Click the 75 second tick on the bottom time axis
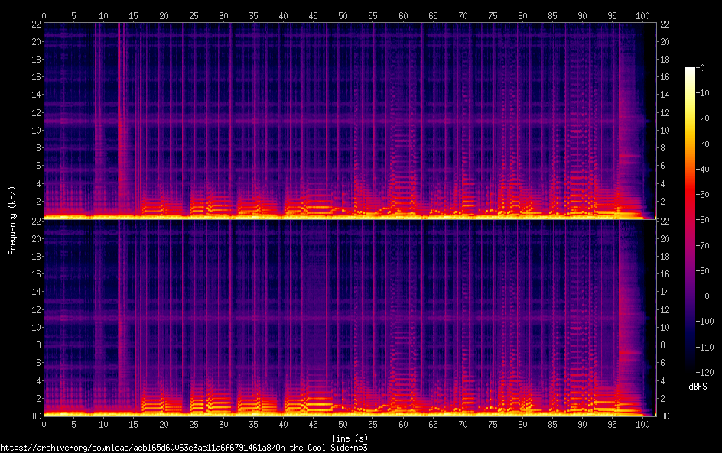Screen dimensions: 722x453 coord(493,423)
